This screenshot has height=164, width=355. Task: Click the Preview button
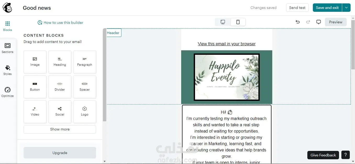coord(336,22)
